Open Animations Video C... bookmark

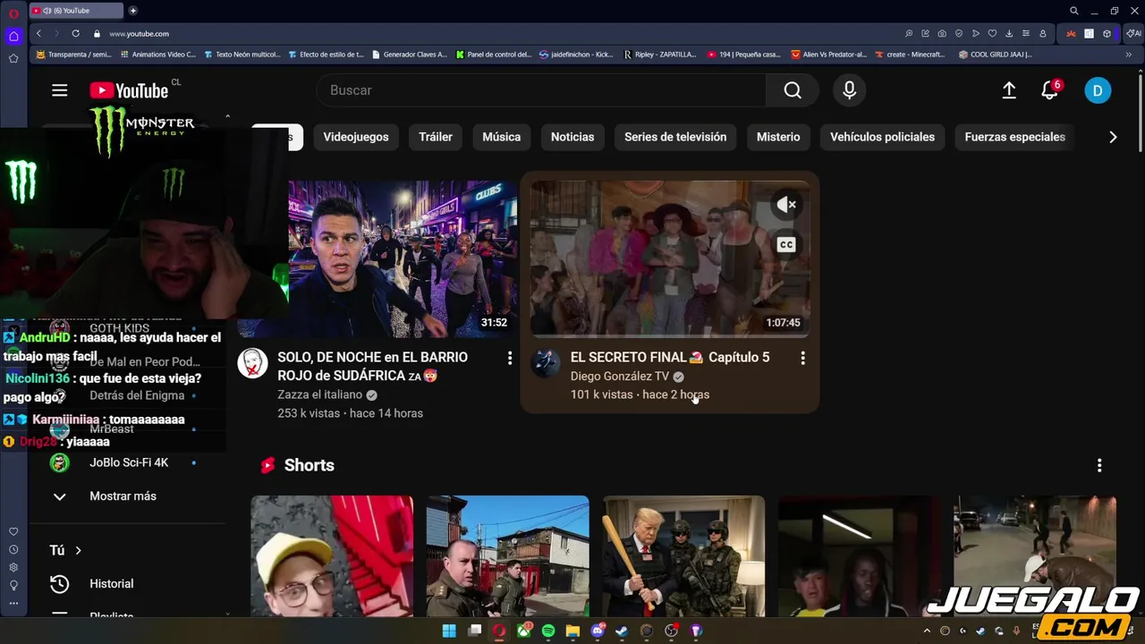(157, 55)
